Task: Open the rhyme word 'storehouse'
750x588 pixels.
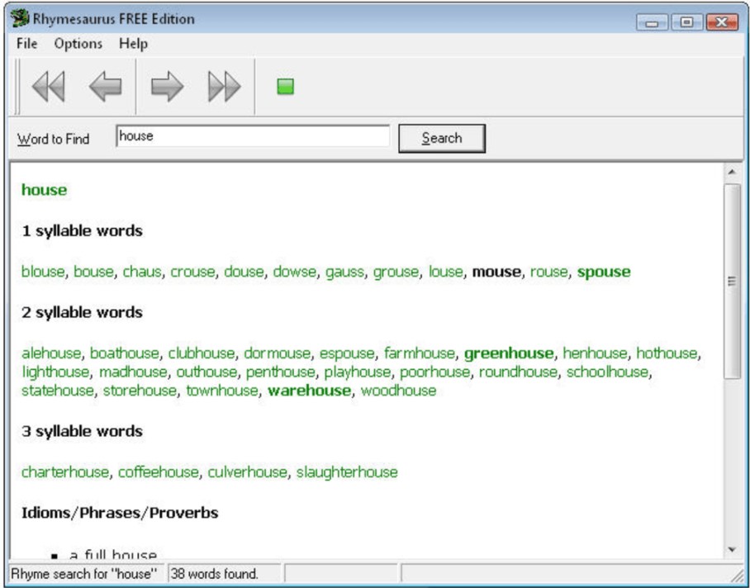Action: (x=140, y=391)
